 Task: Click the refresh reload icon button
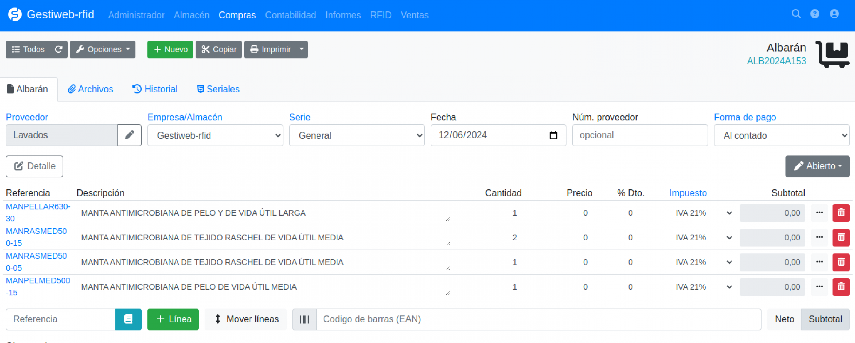(59, 50)
